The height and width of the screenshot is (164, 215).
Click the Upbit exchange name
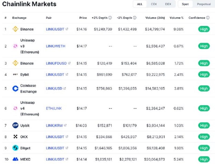click(x=25, y=125)
